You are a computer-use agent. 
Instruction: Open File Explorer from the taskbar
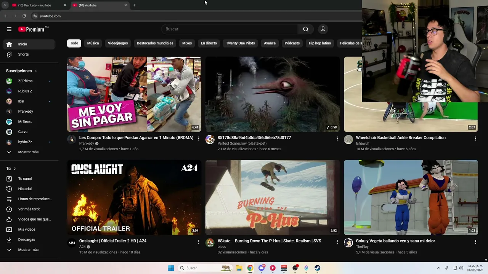(239, 268)
